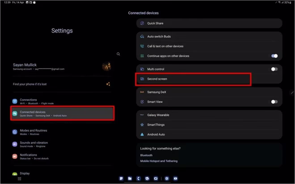Screen dimensions: 295x184
Task: Open Display settings
Action: [62, 173]
